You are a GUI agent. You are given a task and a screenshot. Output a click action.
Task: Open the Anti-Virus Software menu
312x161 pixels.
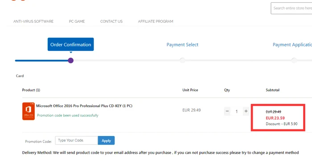33,21
